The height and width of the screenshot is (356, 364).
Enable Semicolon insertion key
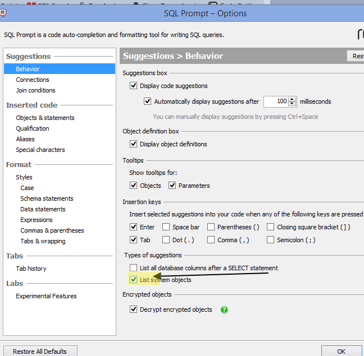point(270,240)
